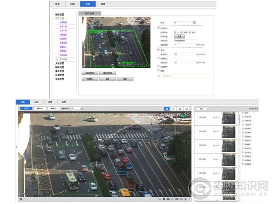
Task: Click the rightmost confirm button under the preview
Action: [125, 79]
